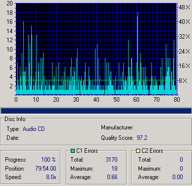
Task: Click the cyan C1 Errors legend swatch
Action: [73, 151]
